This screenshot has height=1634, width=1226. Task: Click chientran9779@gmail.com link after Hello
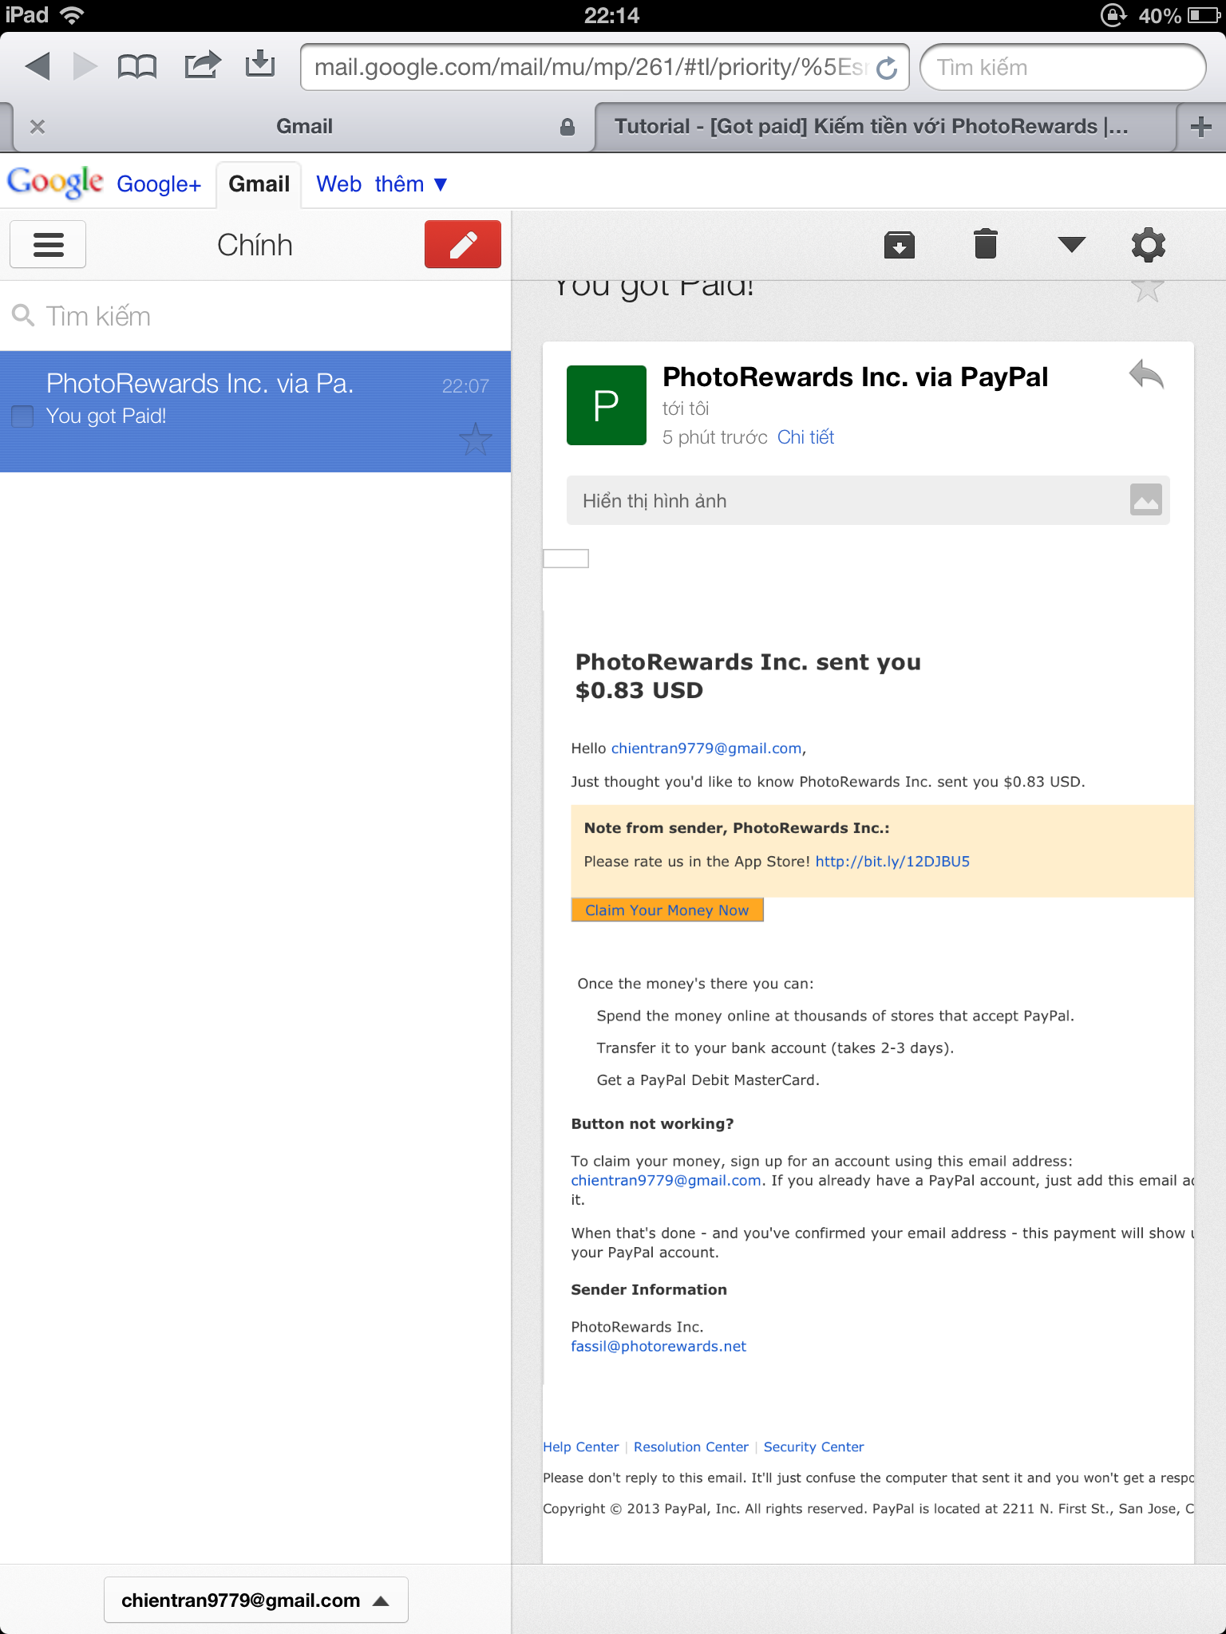(x=706, y=748)
